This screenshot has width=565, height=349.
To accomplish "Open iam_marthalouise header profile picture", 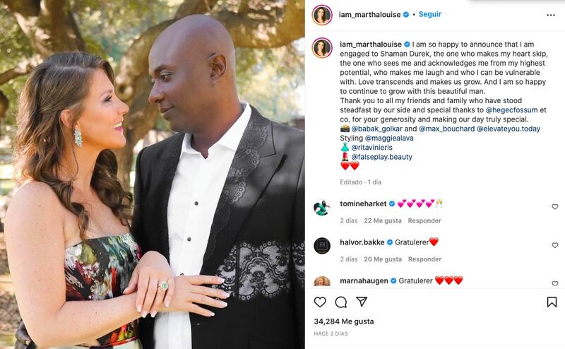I will pos(322,15).
